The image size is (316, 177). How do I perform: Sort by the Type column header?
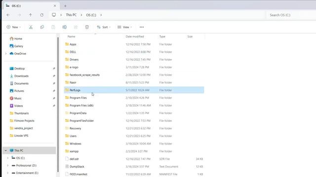162,36
